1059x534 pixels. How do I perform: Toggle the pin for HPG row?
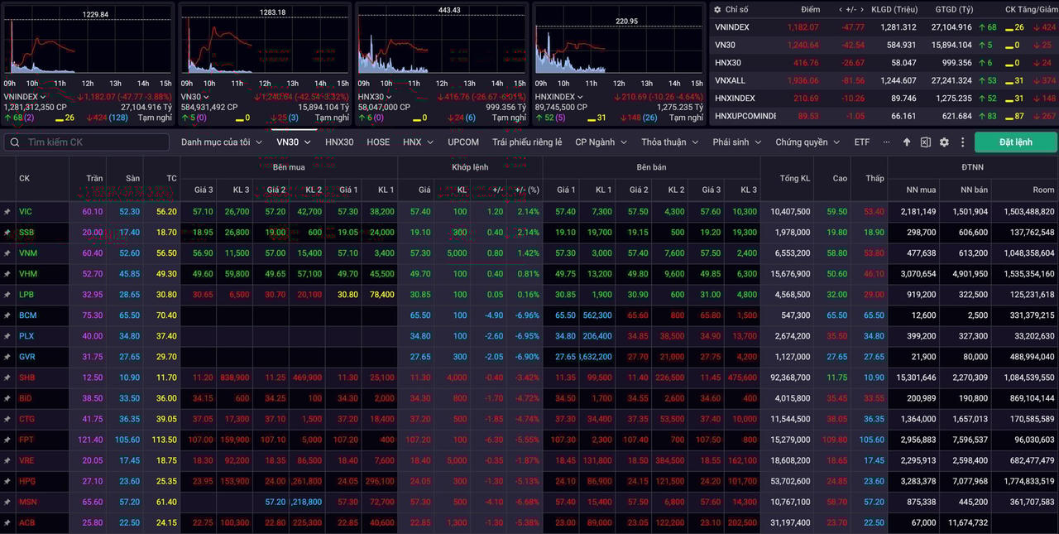point(7,481)
